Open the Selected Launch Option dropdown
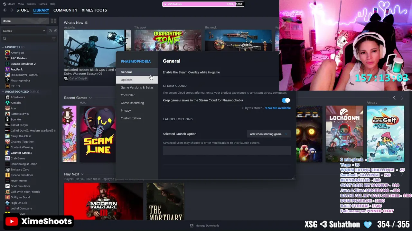 pyautogui.click(x=268, y=134)
